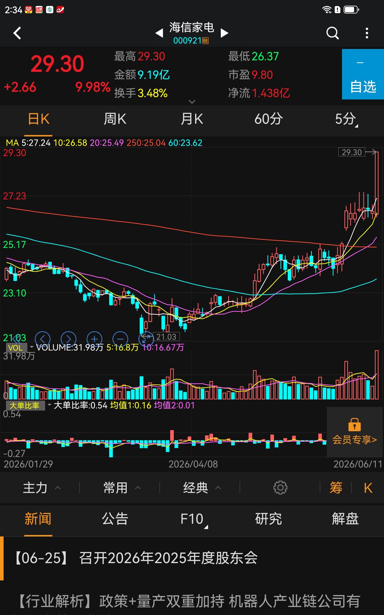384x615 pixels.
Task: Expand the 常用 indicator menu
Action: 122,488
